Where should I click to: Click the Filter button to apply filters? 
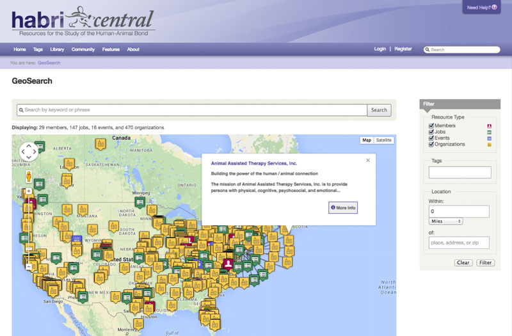[x=486, y=262]
